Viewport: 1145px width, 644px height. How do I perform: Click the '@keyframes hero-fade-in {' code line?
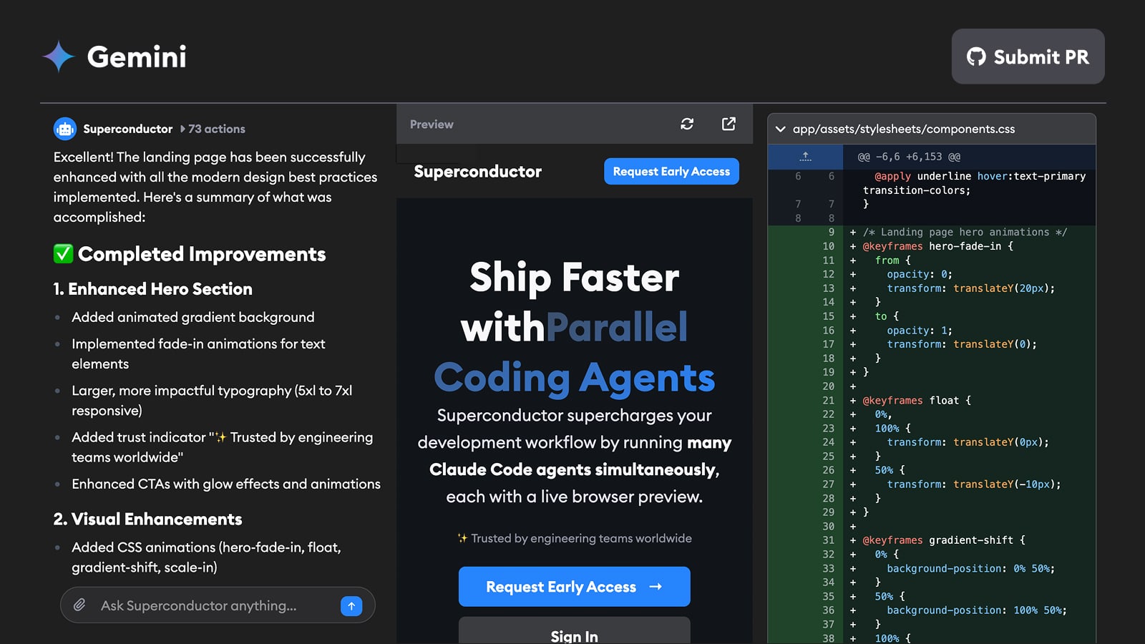937,246
